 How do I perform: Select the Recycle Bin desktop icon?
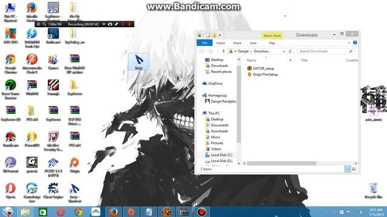point(373,190)
